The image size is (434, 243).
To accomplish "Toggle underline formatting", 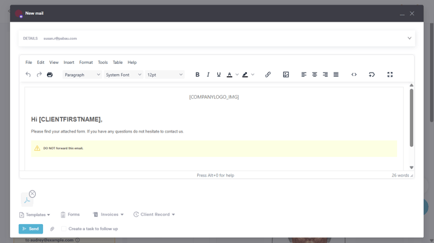I will (219, 75).
